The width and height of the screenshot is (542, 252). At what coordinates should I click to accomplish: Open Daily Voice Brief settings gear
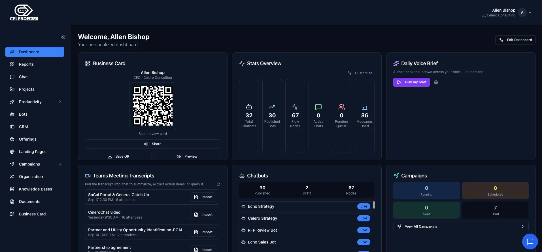(436, 82)
